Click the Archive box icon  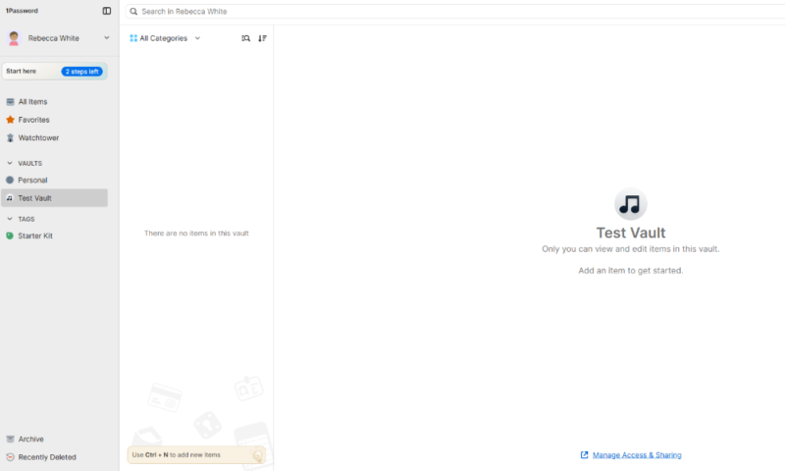(x=10, y=439)
